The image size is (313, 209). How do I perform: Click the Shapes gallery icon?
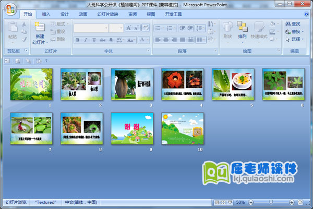pyautogui.click(x=227, y=27)
